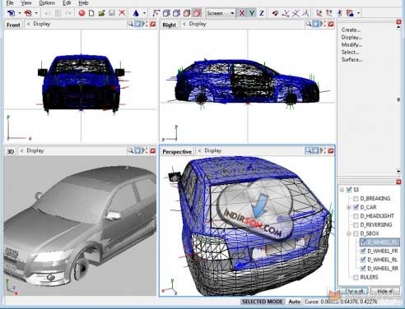The image size is (405, 309).
Task: Click the Show all button
Action: point(354,291)
